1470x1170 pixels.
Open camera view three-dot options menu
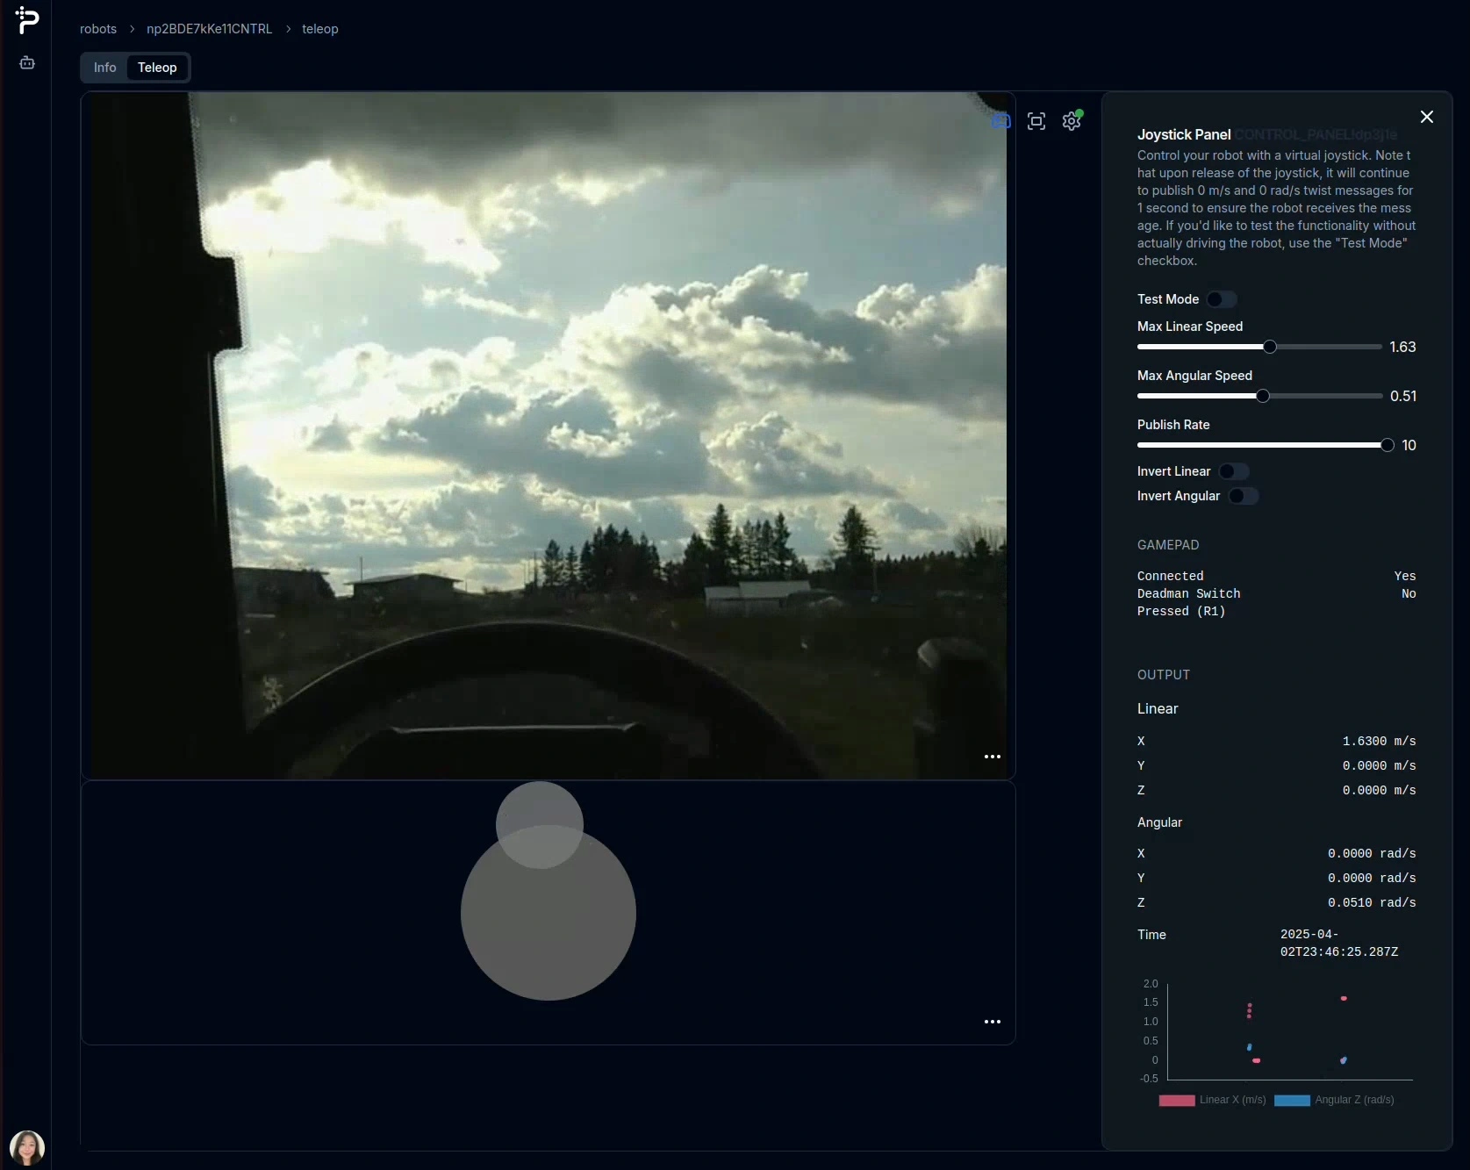point(993,757)
